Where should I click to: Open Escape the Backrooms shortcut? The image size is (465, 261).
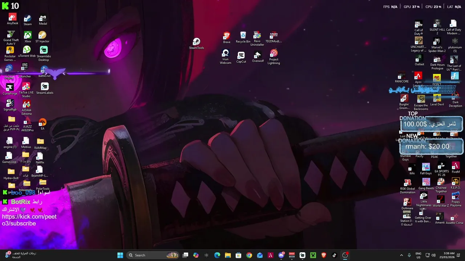point(421,103)
